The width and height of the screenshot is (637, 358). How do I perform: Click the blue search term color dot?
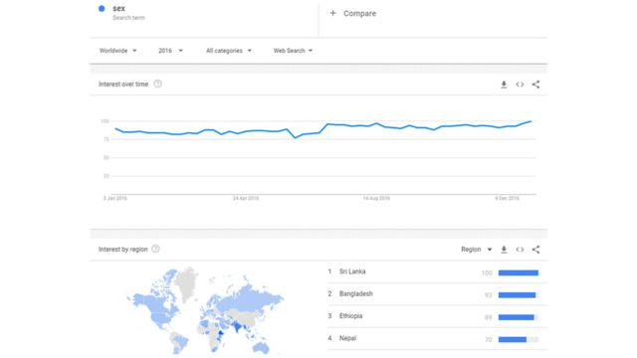click(x=102, y=9)
